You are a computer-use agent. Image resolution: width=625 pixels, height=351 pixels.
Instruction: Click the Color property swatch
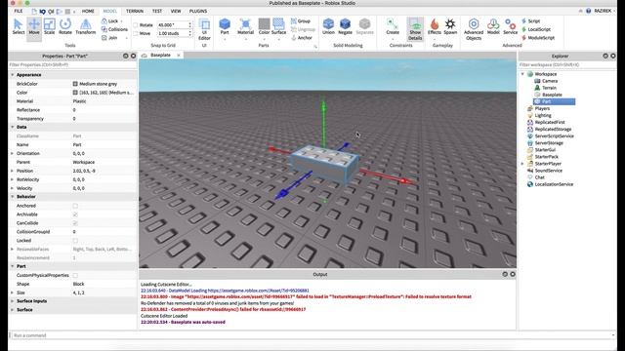coord(75,93)
